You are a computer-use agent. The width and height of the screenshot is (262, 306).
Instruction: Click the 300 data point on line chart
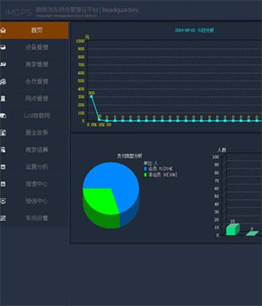(91, 96)
